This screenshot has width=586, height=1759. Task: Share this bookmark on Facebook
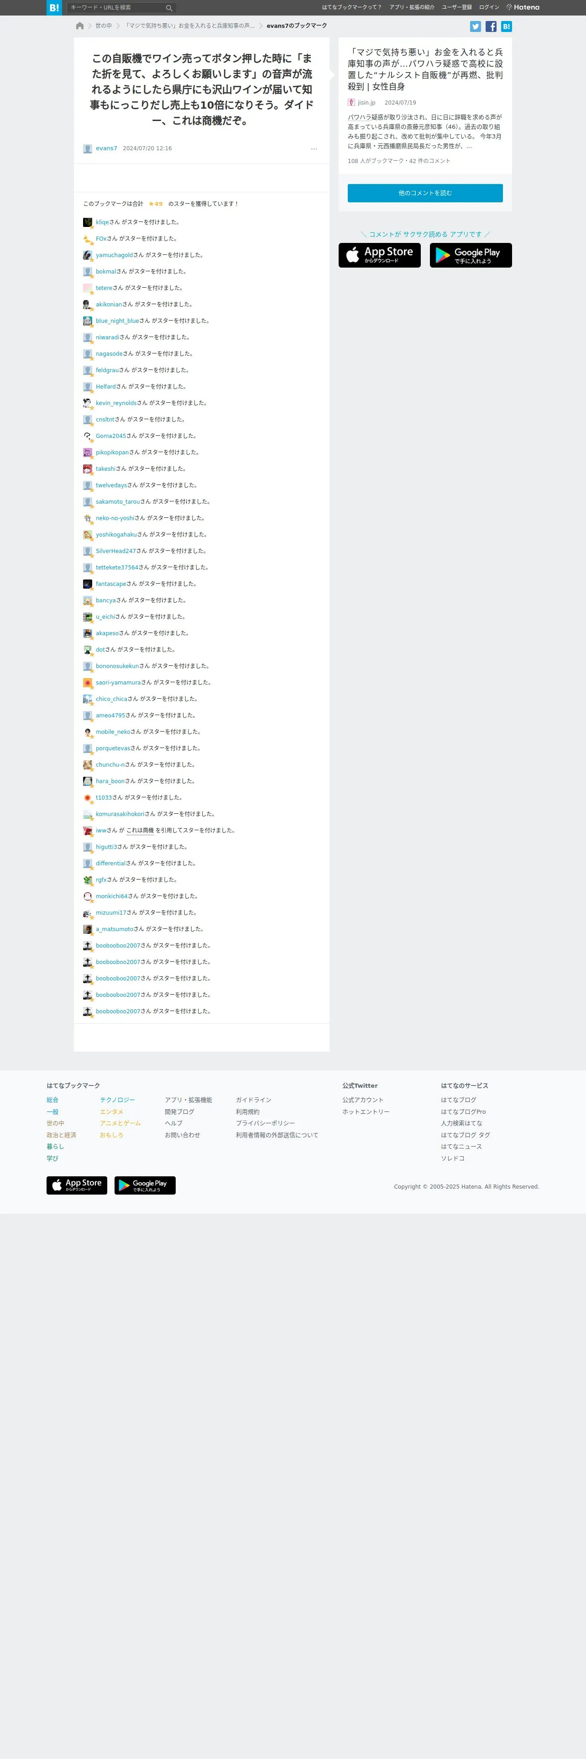coord(491,26)
